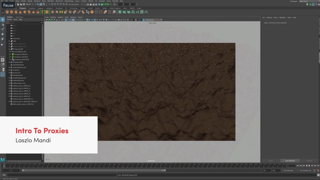The height and width of the screenshot is (180, 320).
Task: Open the Redshift menu
Action: point(115,1)
